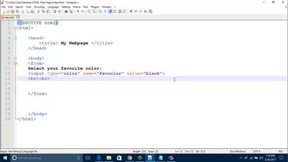Open the File menu
This screenshot has width=288, height=162.
[x=4, y=7]
